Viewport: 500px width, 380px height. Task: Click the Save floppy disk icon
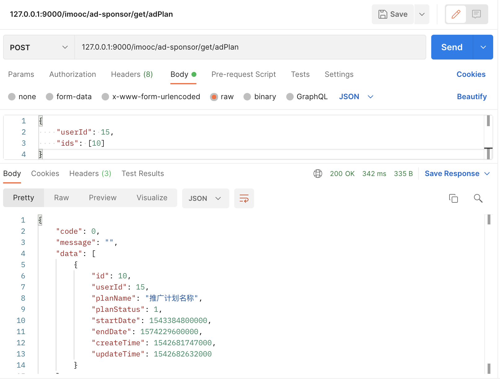[x=383, y=14]
